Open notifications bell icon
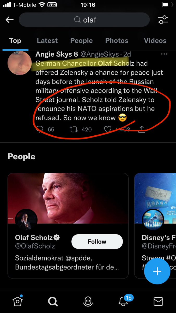The width and height of the screenshot is (176, 313). pos(123,302)
